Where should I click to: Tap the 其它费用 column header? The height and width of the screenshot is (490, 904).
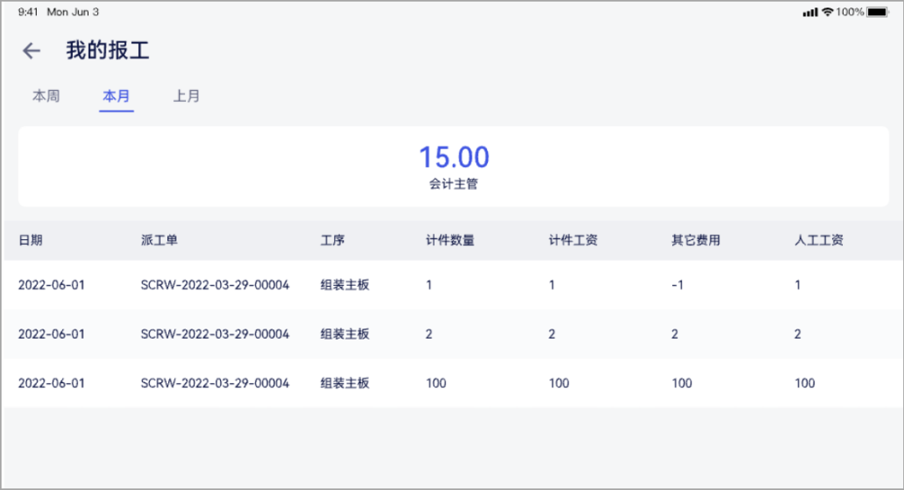(x=696, y=240)
